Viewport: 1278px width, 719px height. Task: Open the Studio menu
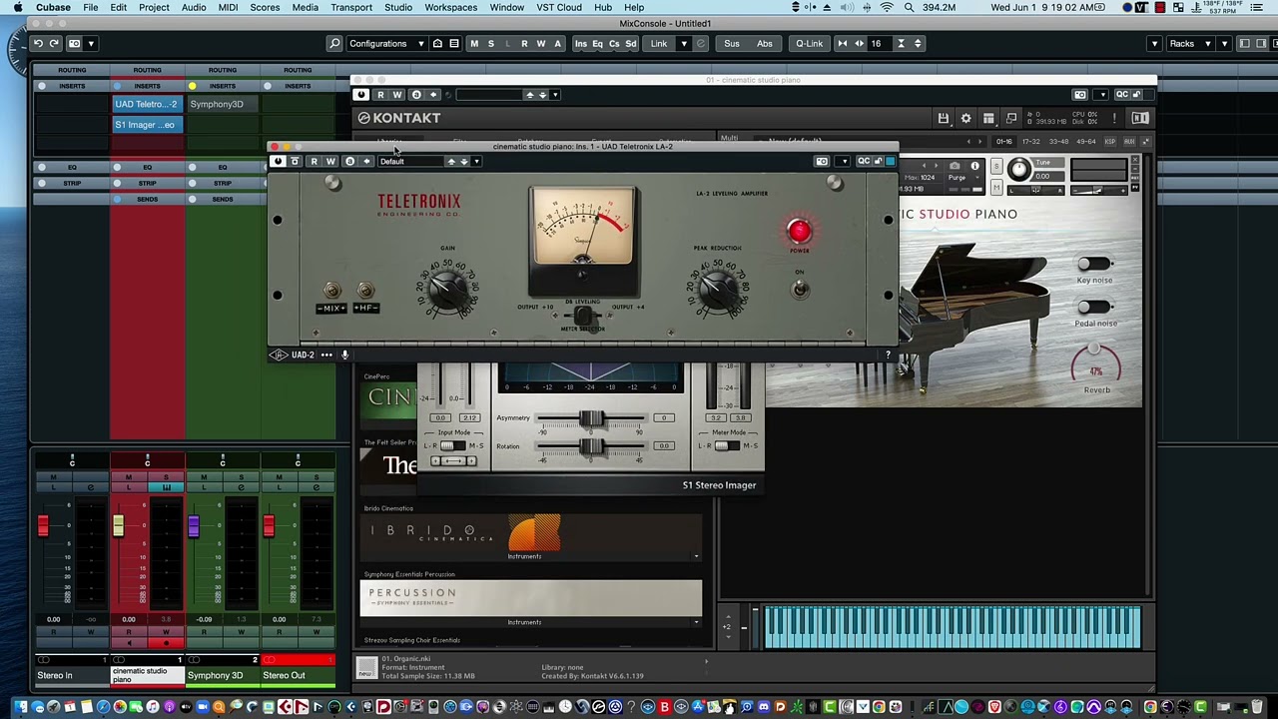point(397,7)
